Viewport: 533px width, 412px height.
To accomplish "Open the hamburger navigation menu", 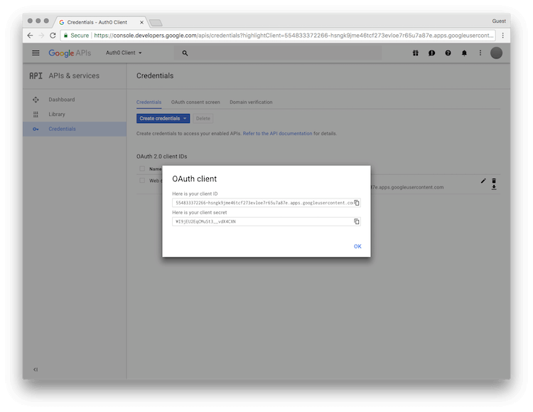I will (36, 53).
